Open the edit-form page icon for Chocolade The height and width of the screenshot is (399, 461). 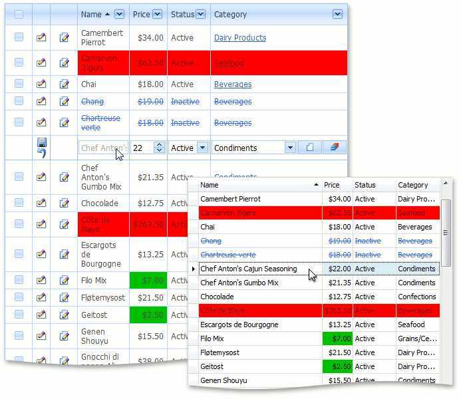pyautogui.click(x=64, y=203)
